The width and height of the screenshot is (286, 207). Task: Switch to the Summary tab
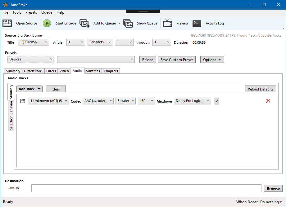[x=13, y=71]
